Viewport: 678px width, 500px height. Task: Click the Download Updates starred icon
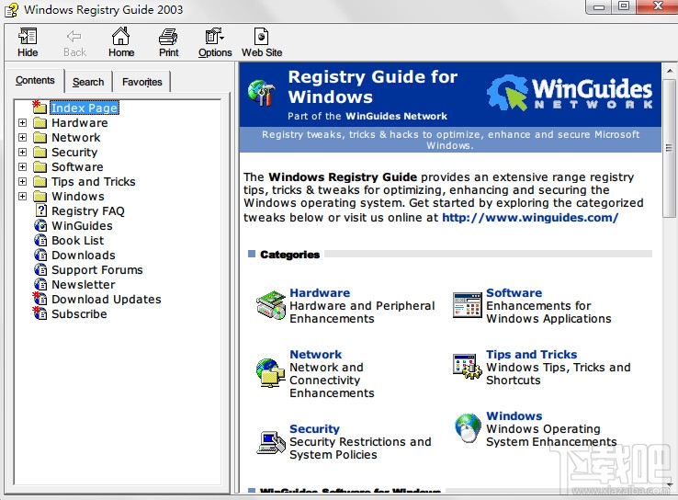[x=40, y=299]
